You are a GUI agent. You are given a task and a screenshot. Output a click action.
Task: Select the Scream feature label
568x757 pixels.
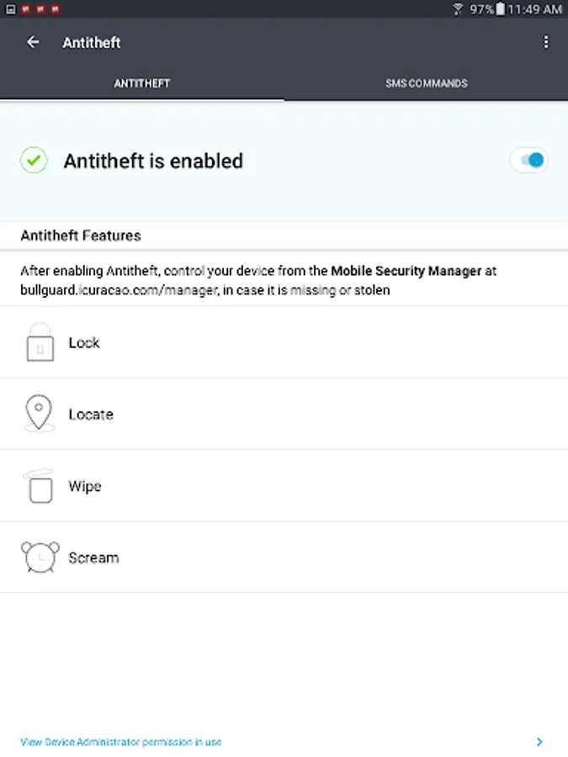[93, 558]
